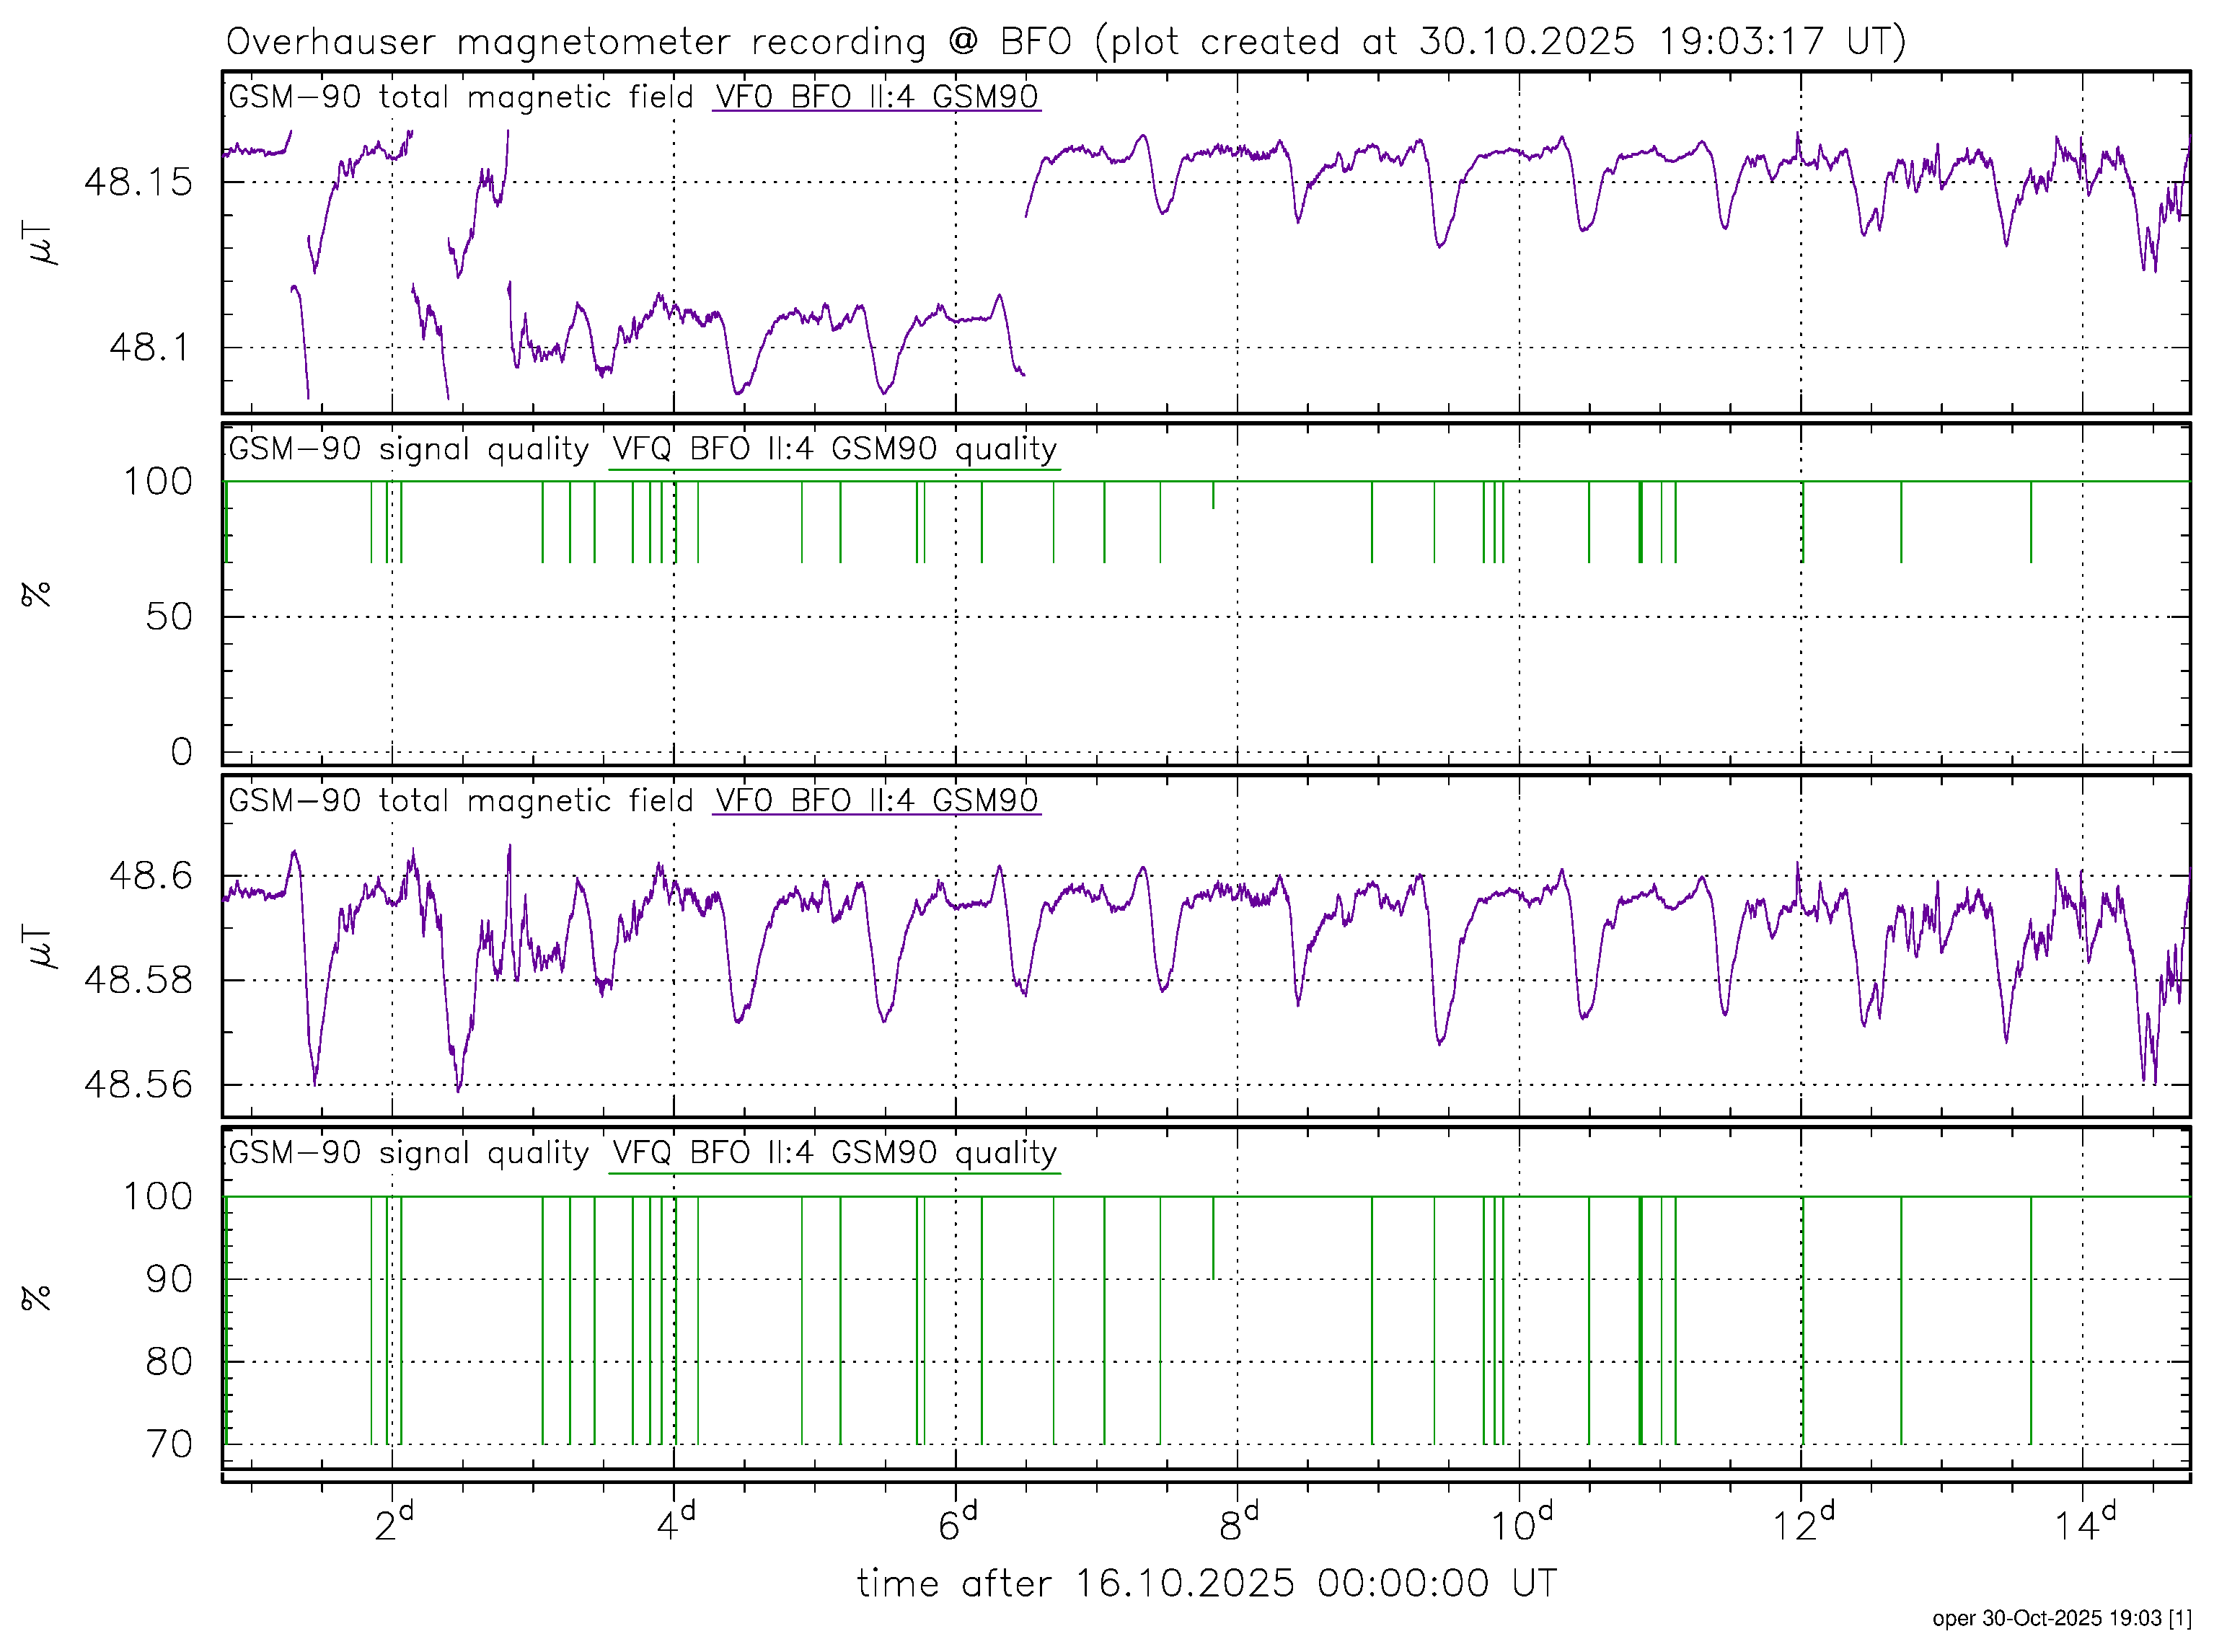
Task: Click the purple VFO BFO II:4 GSM90 legend in top panel
Action: click(876, 97)
